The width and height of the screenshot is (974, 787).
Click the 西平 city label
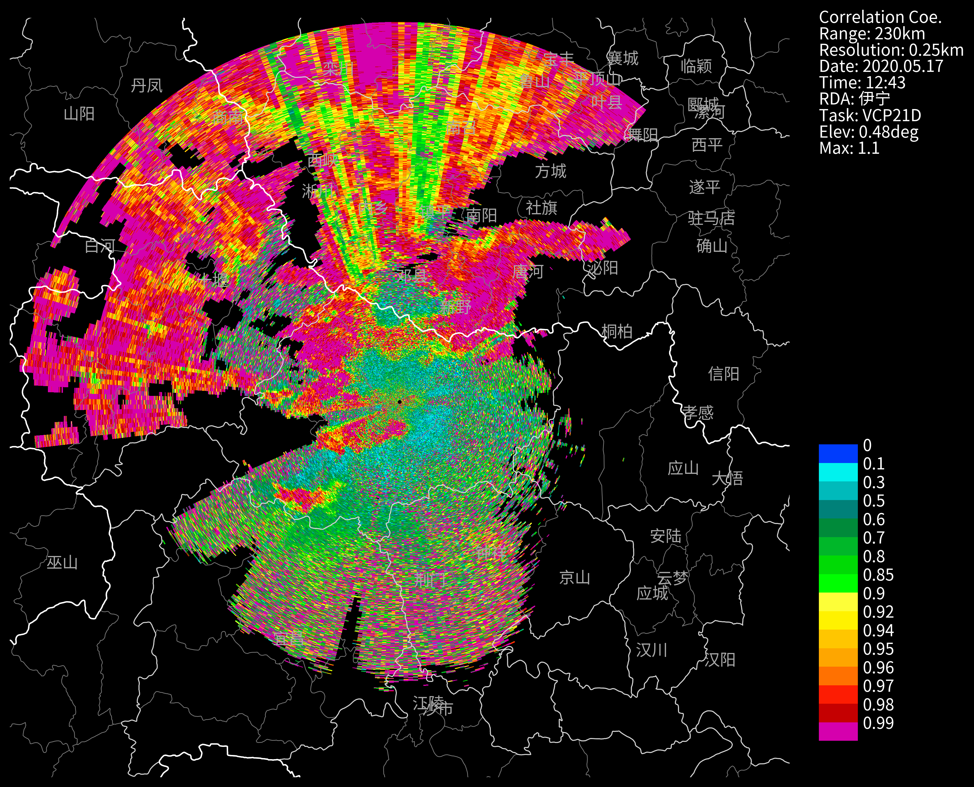point(707,145)
